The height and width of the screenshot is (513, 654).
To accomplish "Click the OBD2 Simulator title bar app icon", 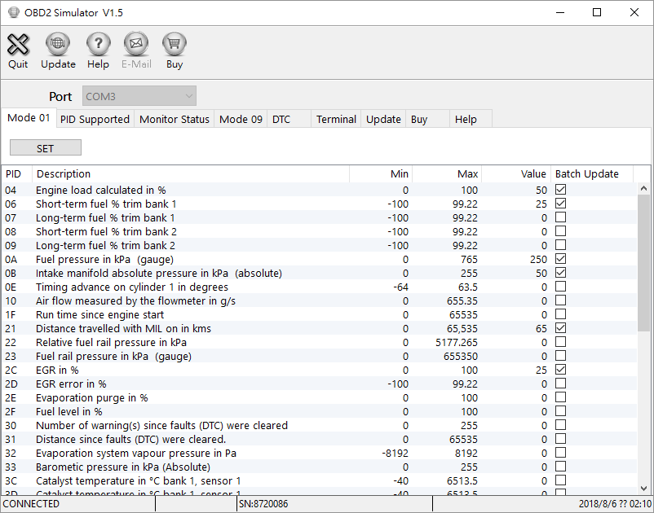I will (x=13, y=12).
